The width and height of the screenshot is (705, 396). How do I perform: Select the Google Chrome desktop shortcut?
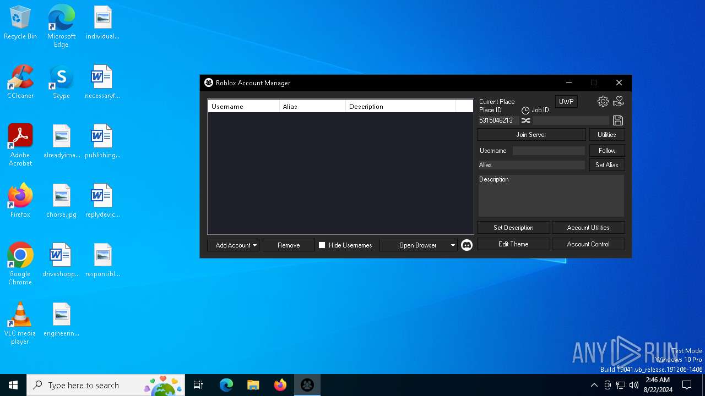pos(20,264)
